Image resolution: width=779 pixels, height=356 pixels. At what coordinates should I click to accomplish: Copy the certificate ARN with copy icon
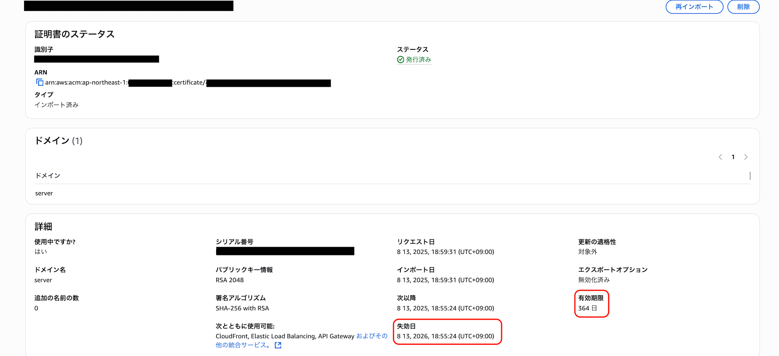pyautogui.click(x=40, y=82)
